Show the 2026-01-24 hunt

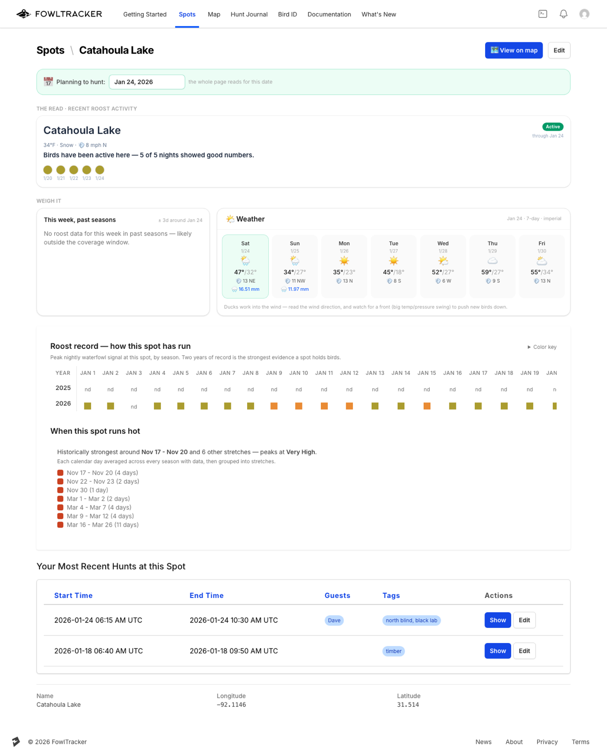tap(498, 620)
